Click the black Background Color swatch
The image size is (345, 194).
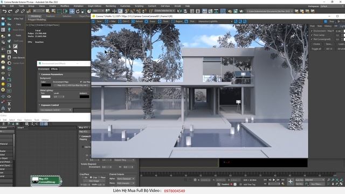[x=46, y=85]
